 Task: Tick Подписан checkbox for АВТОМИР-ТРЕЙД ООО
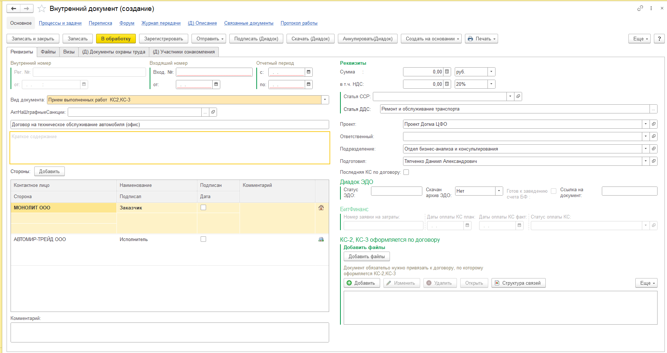(x=204, y=239)
